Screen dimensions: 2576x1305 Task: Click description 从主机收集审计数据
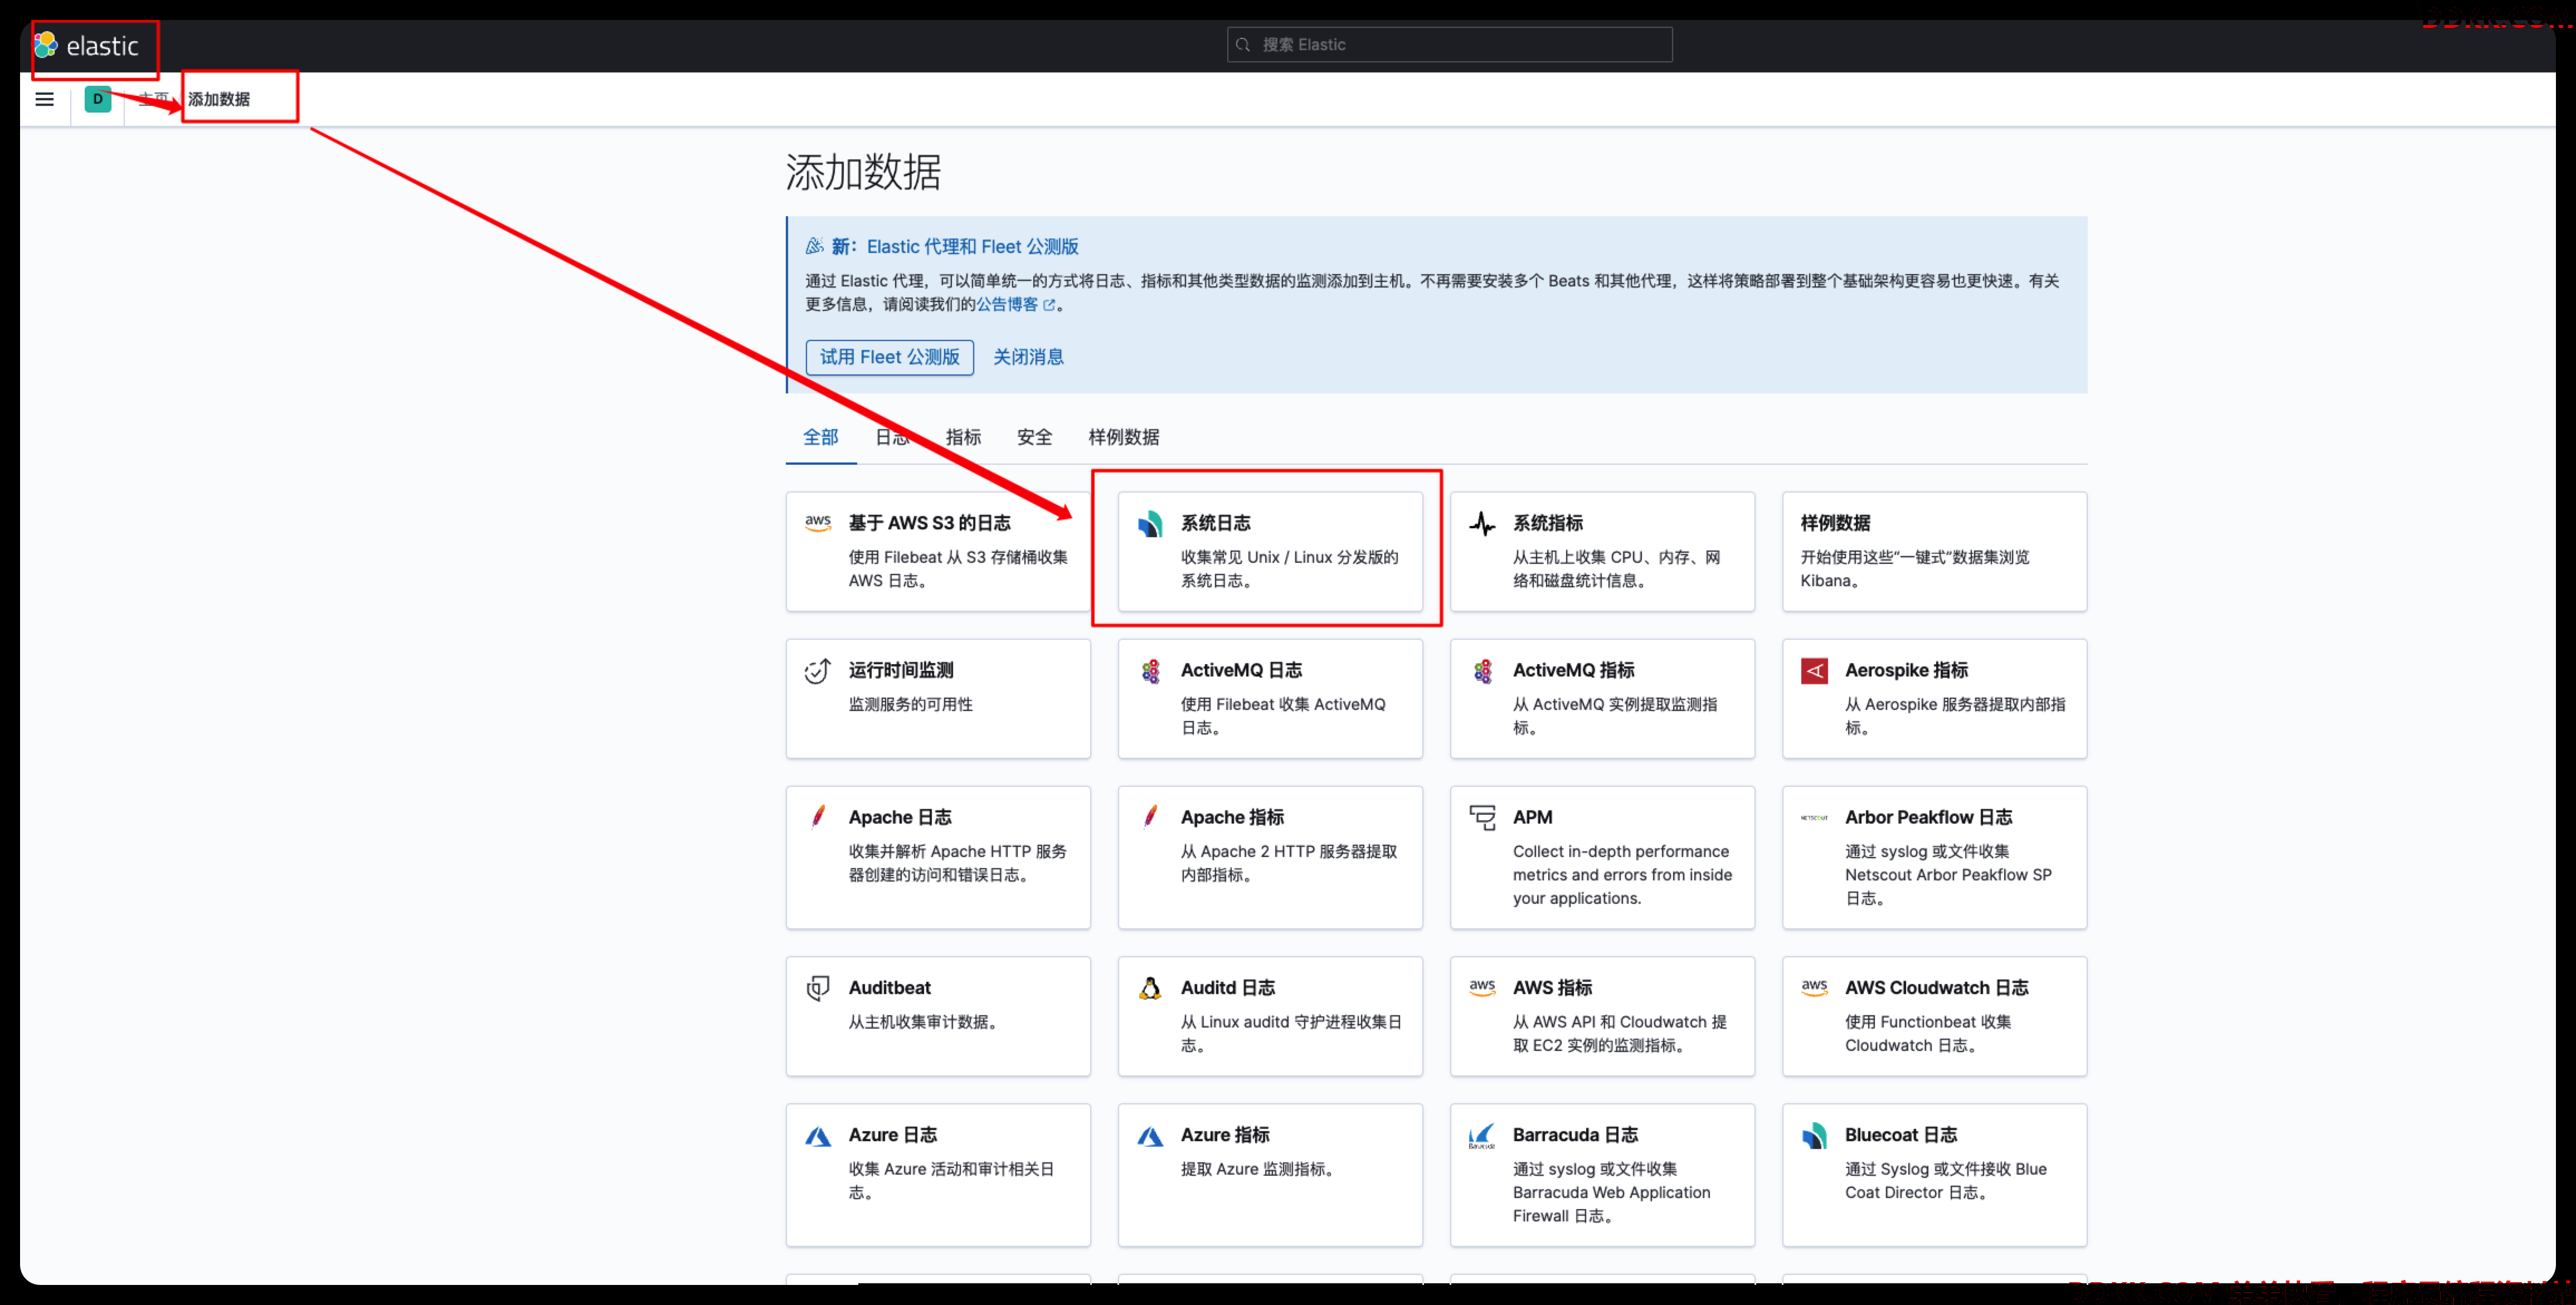[923, 1022]
